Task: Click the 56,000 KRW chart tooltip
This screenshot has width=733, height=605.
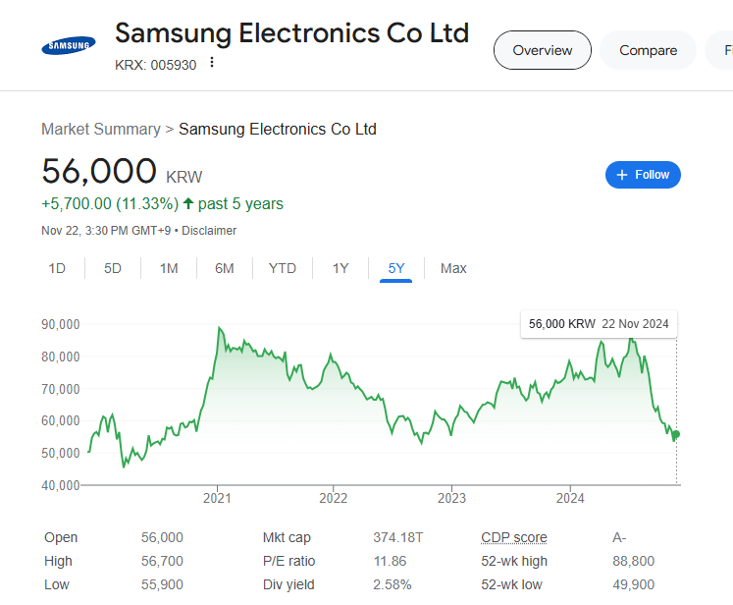Action: pos(598,324)
